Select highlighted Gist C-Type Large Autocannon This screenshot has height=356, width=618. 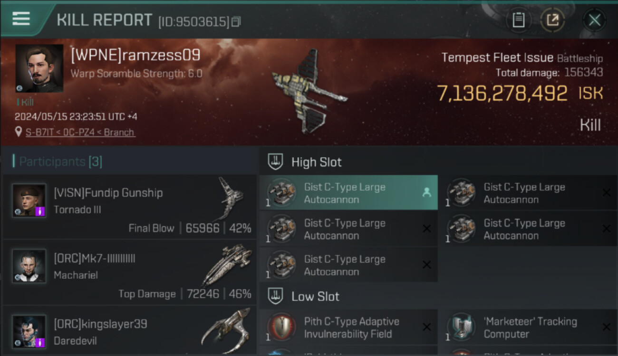point(348,193)
